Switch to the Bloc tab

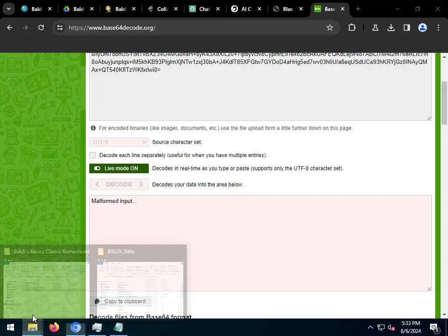[x=283, y=9]
